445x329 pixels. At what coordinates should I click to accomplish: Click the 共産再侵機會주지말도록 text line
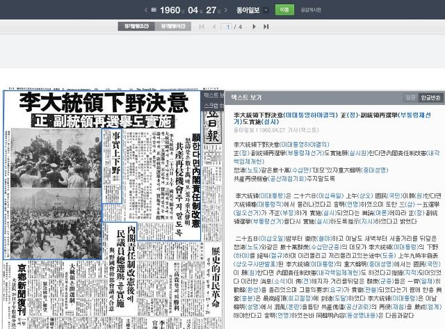coord(284,179)
